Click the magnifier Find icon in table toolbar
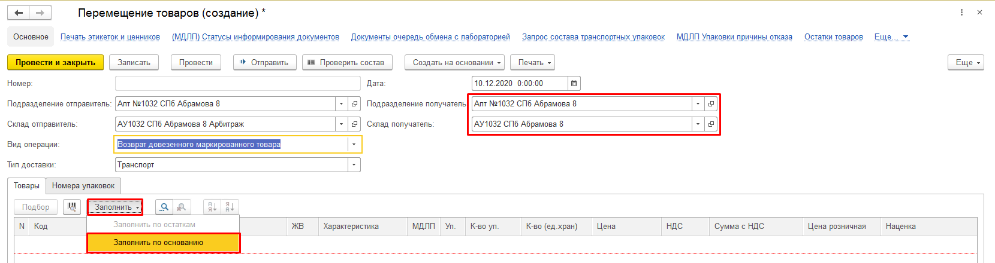The width and height of the screenshot is (995, 263). click(x=164, y=207)
